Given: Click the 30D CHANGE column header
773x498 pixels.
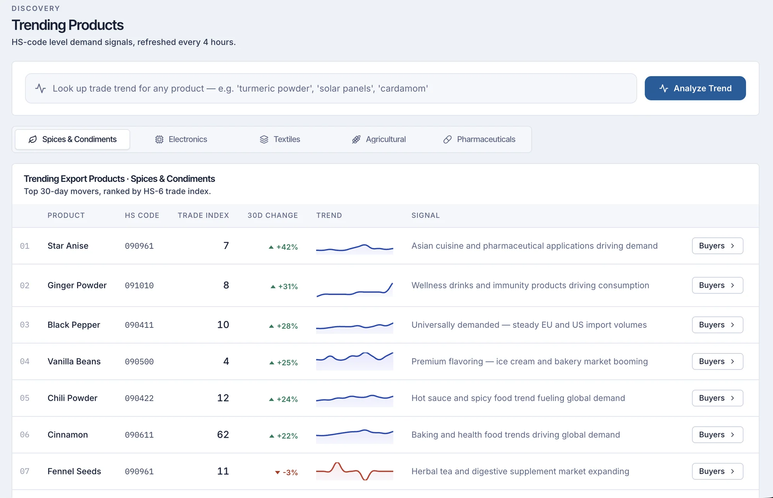Looking at the screenshot, I should click(273, 215).
